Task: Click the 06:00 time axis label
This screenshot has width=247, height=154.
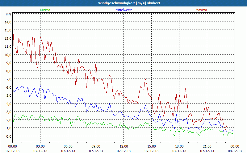Action: [x=68, y=147]
